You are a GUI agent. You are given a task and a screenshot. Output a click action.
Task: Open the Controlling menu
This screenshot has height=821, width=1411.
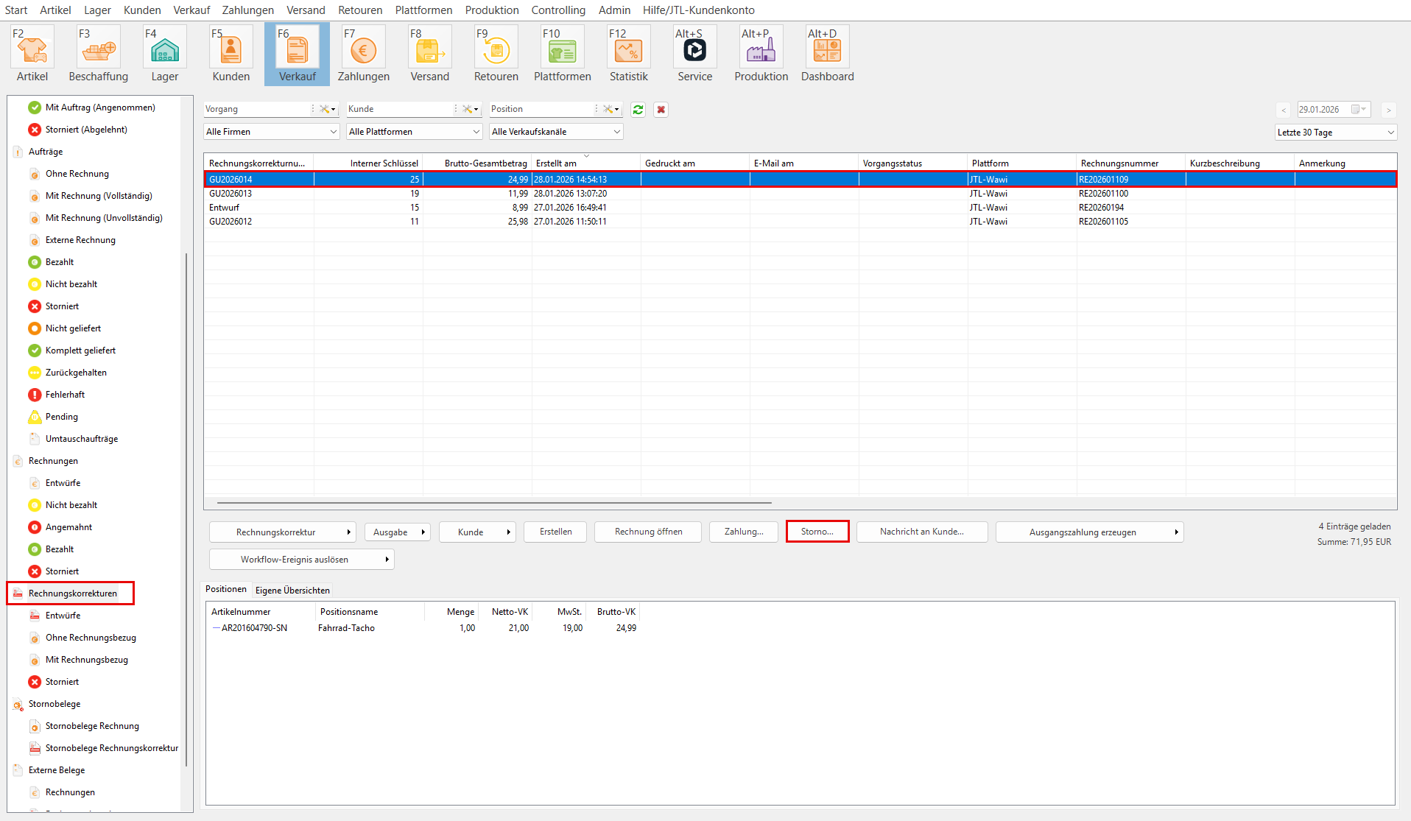click(x=558, y=10)
